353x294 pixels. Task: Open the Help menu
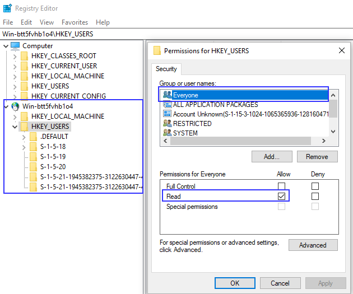pos(103,22)
